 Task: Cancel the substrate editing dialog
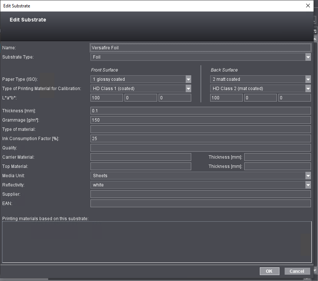[297, 271]
